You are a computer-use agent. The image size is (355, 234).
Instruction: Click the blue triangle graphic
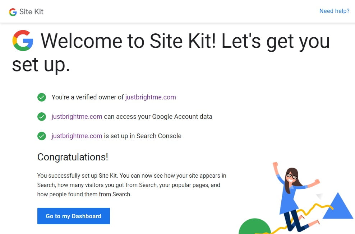tap(338, 206)
